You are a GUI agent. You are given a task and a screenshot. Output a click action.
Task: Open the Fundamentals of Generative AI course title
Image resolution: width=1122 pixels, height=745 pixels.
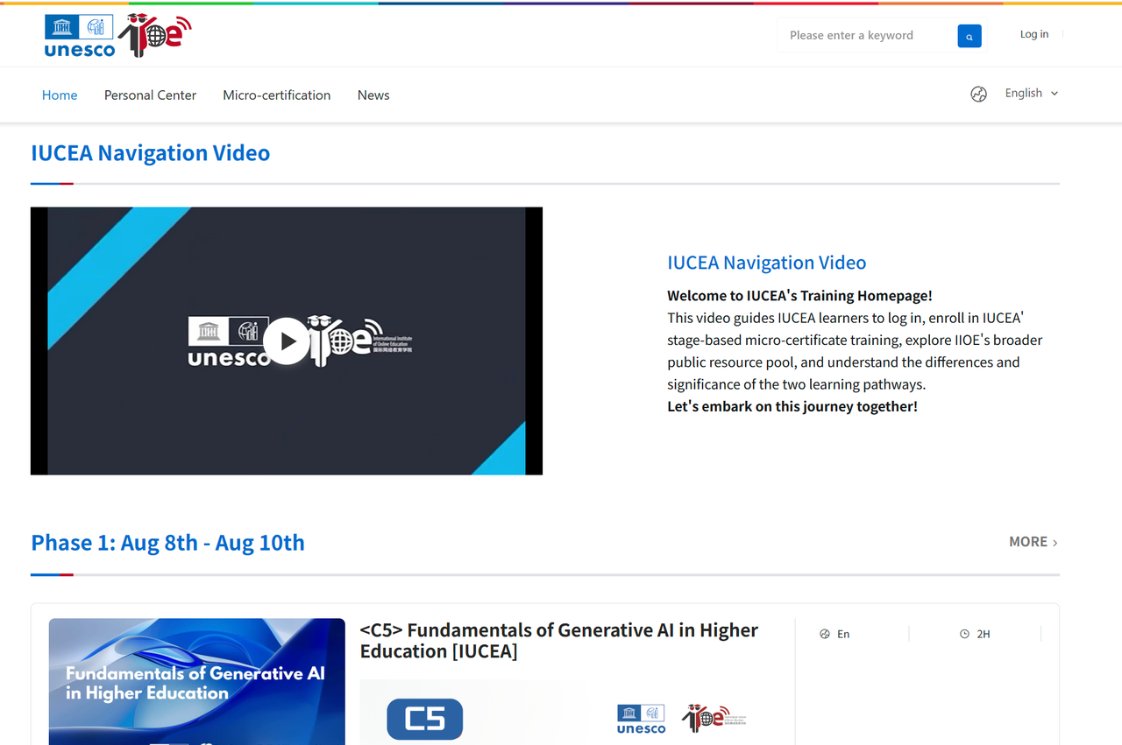pos(558,641)
